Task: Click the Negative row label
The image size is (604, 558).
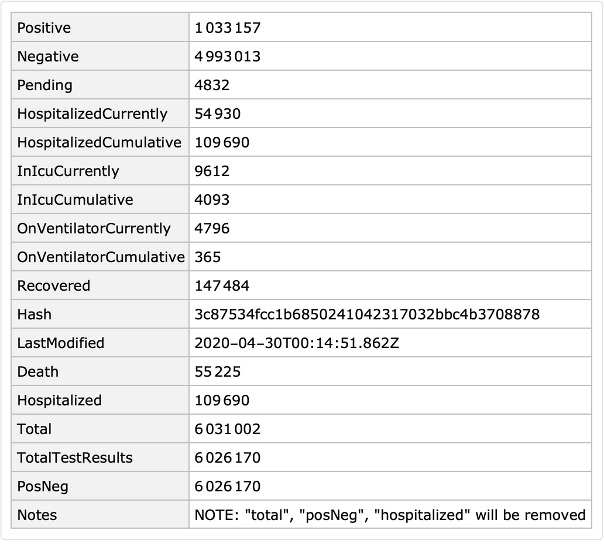Action: pos(47,56)
